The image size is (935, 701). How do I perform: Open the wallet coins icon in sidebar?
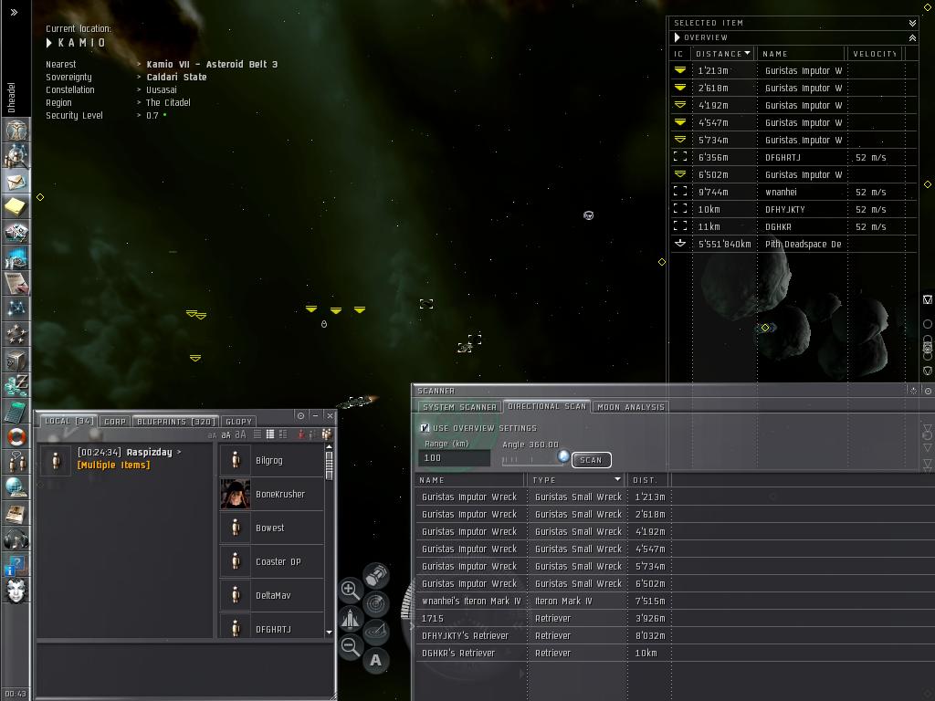pos(16,385)
